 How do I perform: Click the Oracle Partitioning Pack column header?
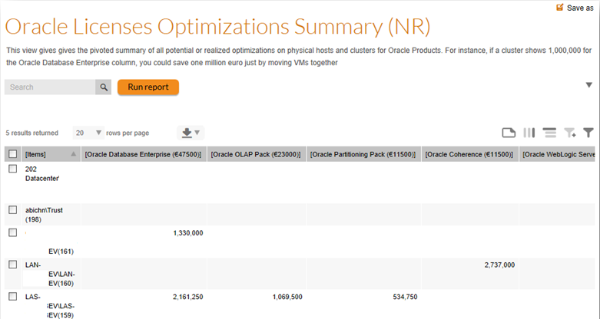[363, 154]
